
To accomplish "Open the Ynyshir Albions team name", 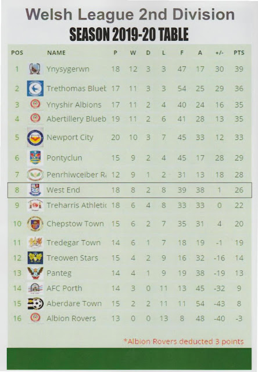I will (74, 105).
